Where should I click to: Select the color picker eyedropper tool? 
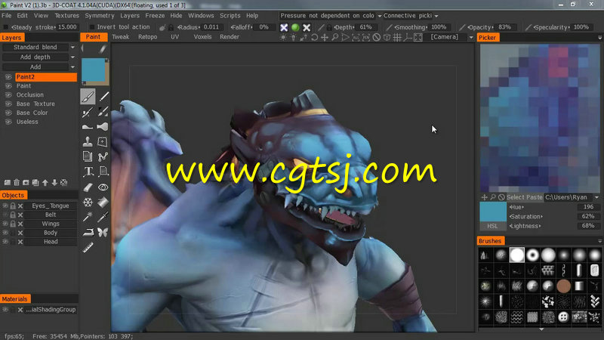(103, 217)
